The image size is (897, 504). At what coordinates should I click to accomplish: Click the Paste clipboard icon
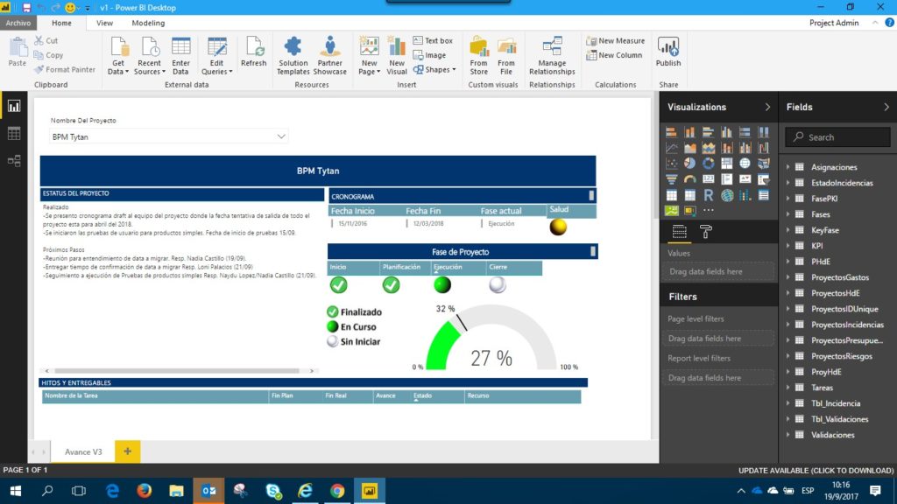(x=18, y=52)
